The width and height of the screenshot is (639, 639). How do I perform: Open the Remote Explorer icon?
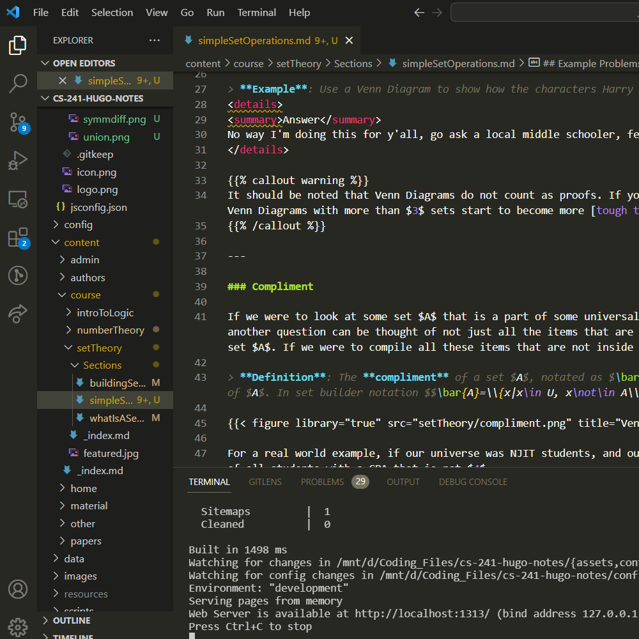(18, 200)
